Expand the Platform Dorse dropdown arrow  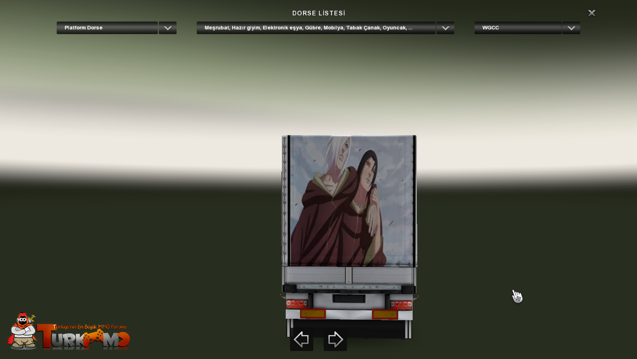click(168, 28)
